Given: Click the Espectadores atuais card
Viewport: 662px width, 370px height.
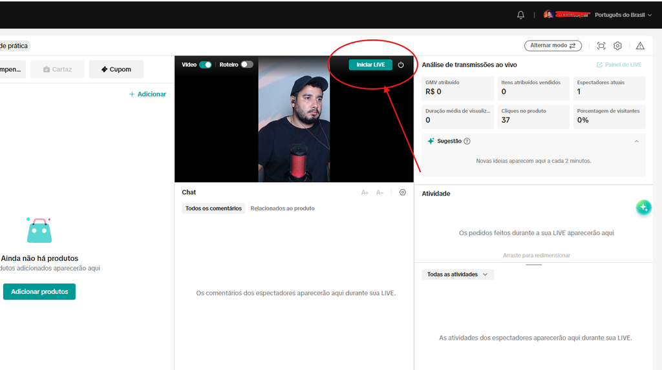Looking at the screenshot, I should [x=609, y=88].
